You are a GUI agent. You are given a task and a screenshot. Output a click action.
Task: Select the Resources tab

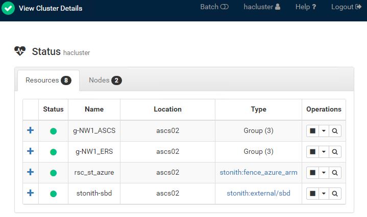48,80
